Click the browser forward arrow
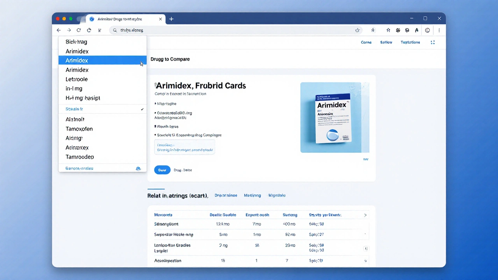Screen dimensions: 498x280 pyautogui.click(x=69, y=30)
